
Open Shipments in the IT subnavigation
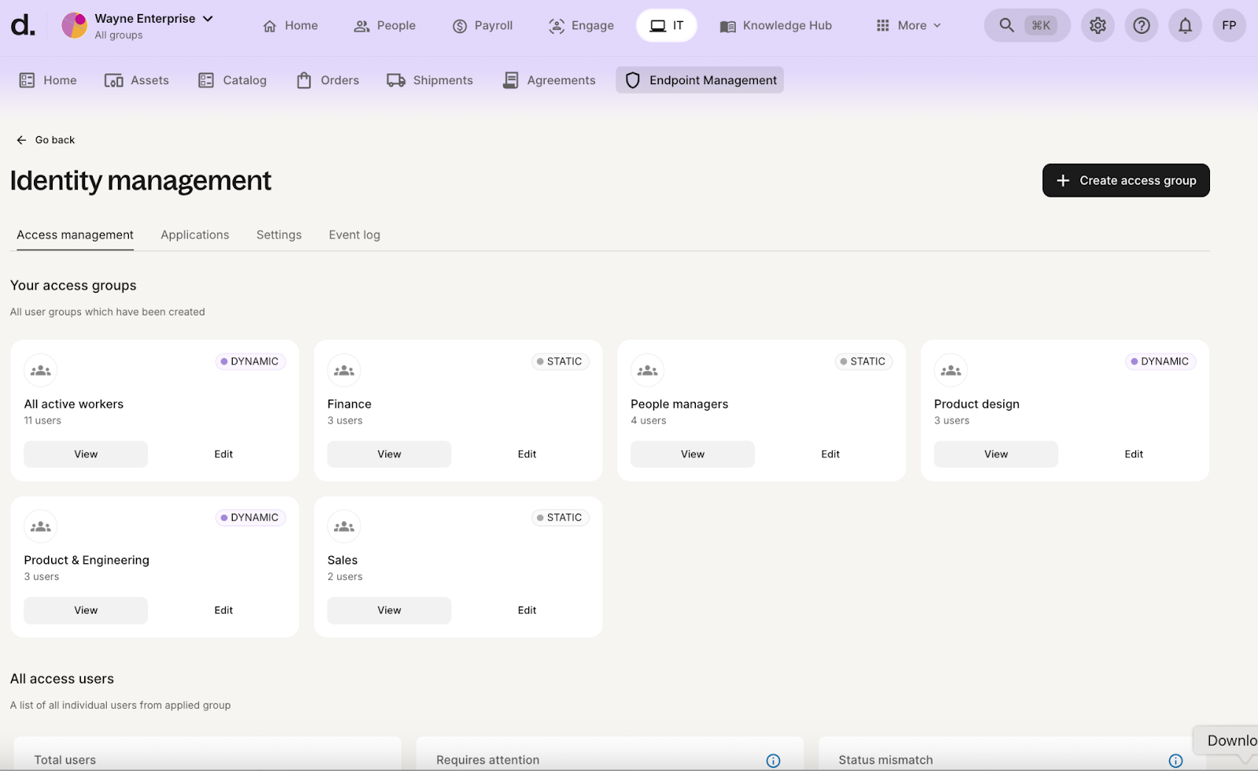[x=430, y=80]
